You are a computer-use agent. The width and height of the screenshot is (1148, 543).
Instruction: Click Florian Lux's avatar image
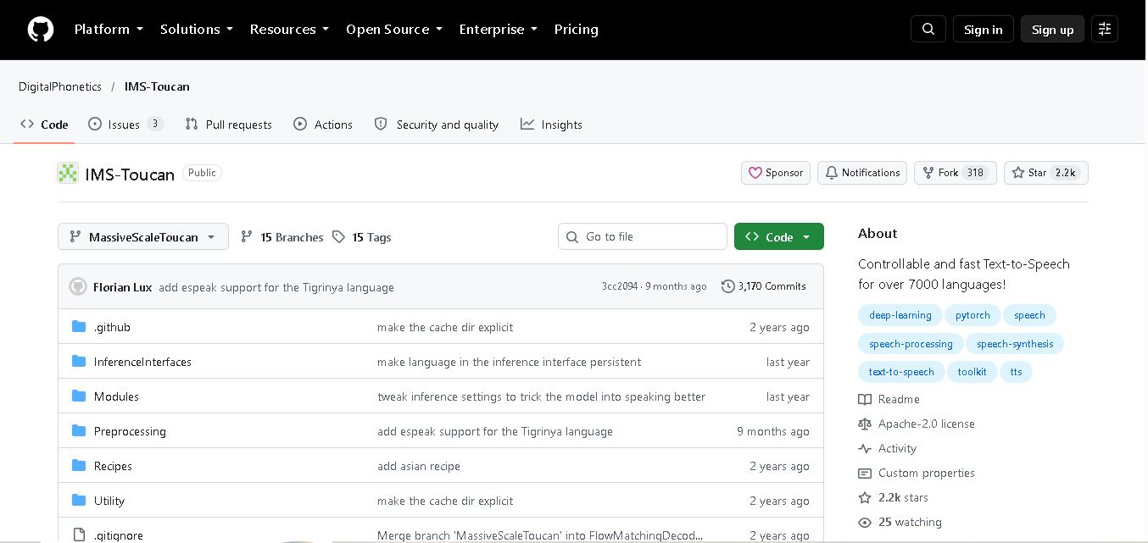point(78,286)
